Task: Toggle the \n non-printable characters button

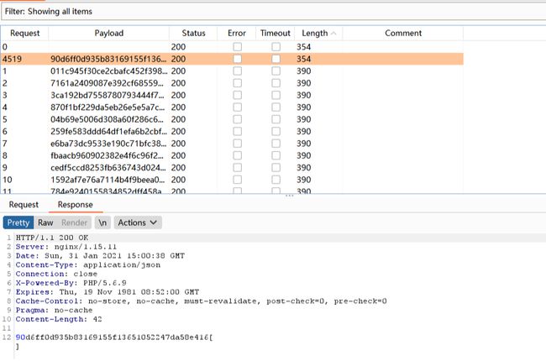Action: coord(102,222)
